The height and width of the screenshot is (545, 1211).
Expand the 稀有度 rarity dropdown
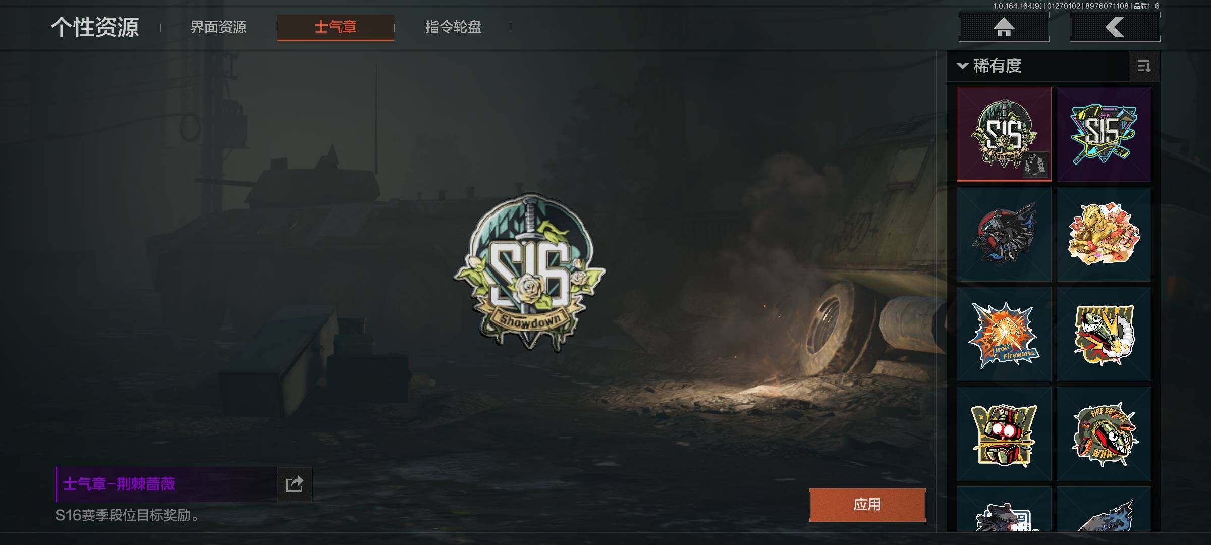point(989,66)
